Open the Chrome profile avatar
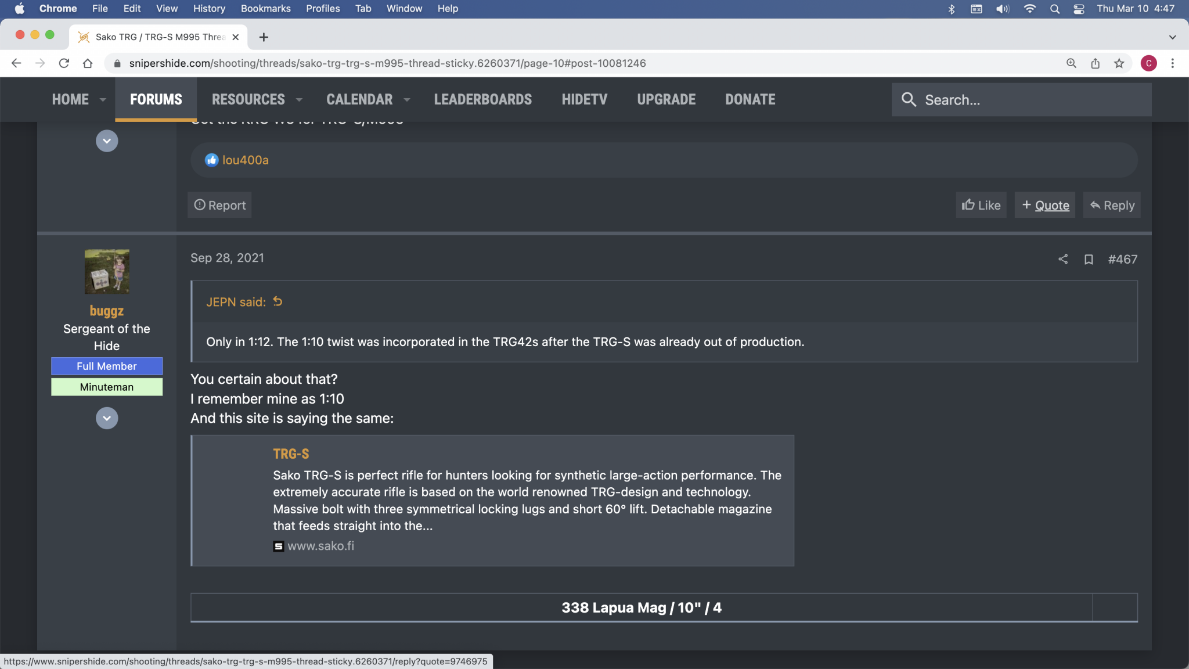 (x=1148, y=63)
